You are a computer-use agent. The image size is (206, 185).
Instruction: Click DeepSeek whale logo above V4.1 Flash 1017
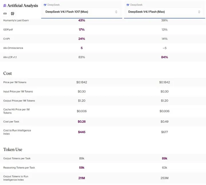(x=45, y=5)
